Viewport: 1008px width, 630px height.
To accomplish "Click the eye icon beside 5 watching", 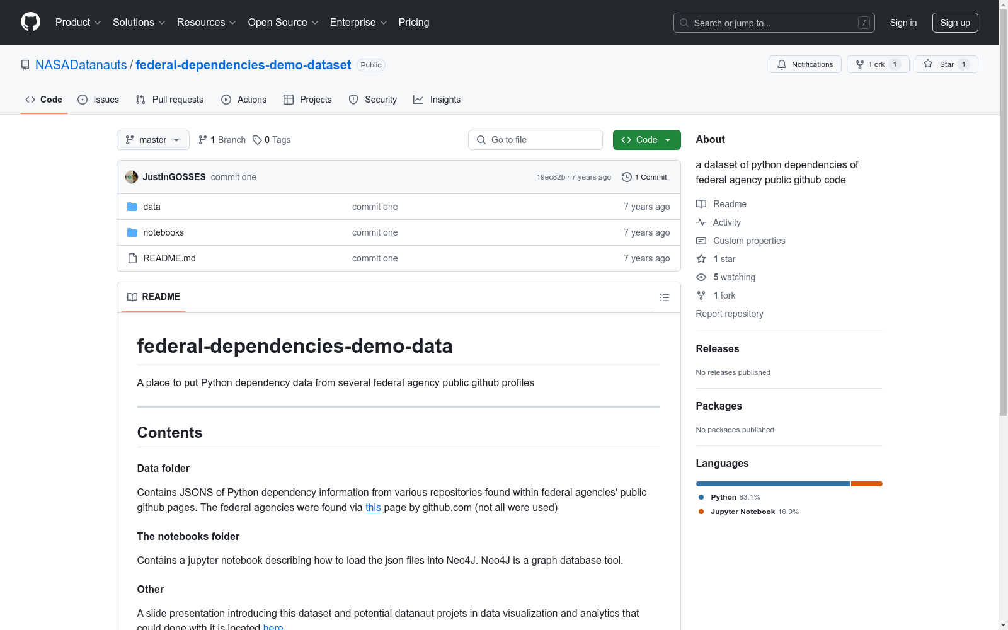I will (701, 277).
